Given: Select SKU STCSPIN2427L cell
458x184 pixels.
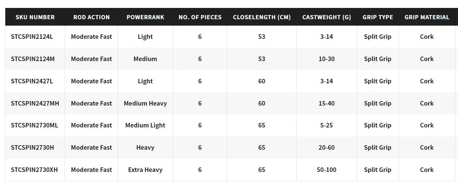Looking at the screenshot, I should [35, 81].
